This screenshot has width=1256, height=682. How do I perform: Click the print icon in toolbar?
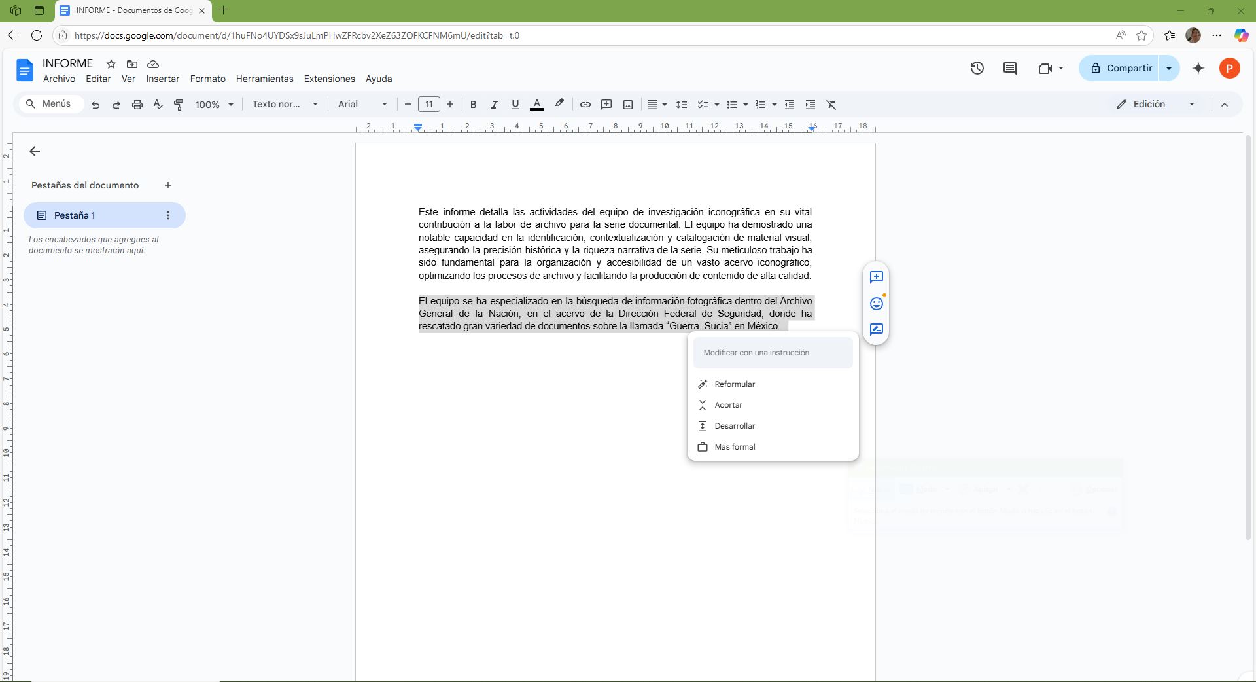click(x=137, y=105)
